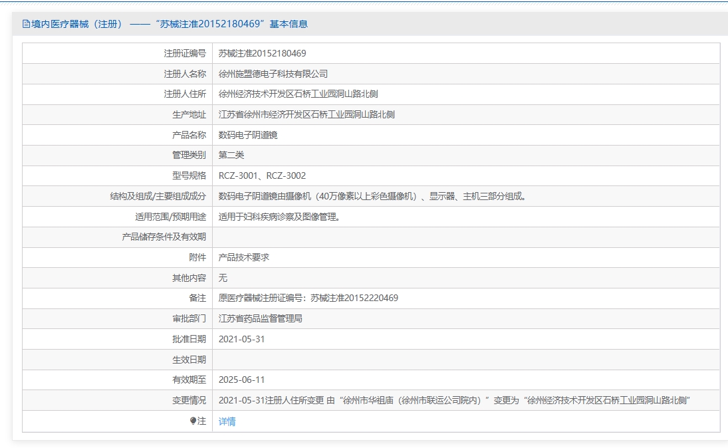Click the header title 境内医疗器械（注册）基本信息
Image resolution: width=728 pixels, height=448 pixels.
(170, 24)
